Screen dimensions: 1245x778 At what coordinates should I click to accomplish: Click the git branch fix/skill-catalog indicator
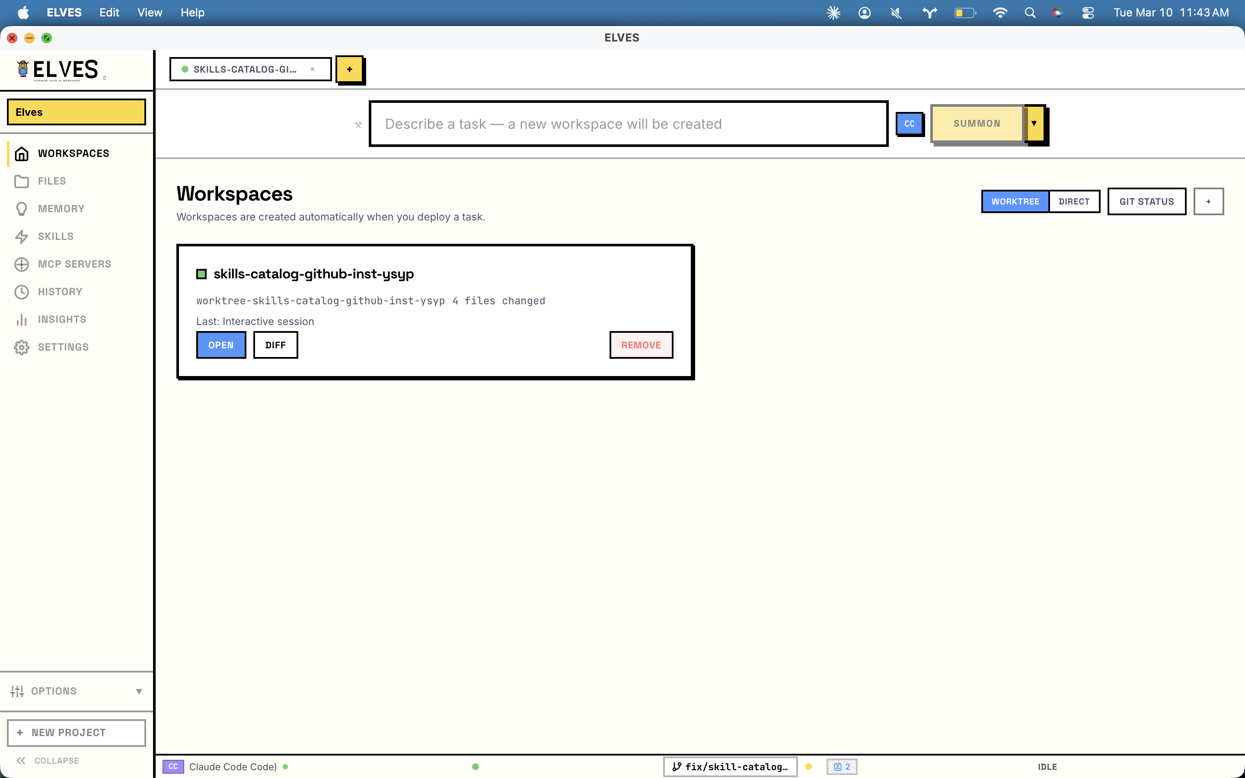[730, 767]
